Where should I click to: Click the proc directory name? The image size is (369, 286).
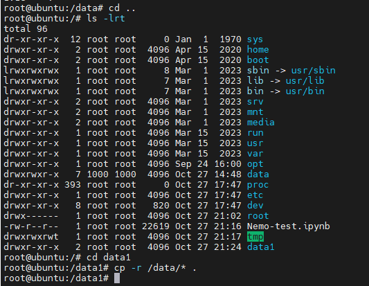point(258,185)
